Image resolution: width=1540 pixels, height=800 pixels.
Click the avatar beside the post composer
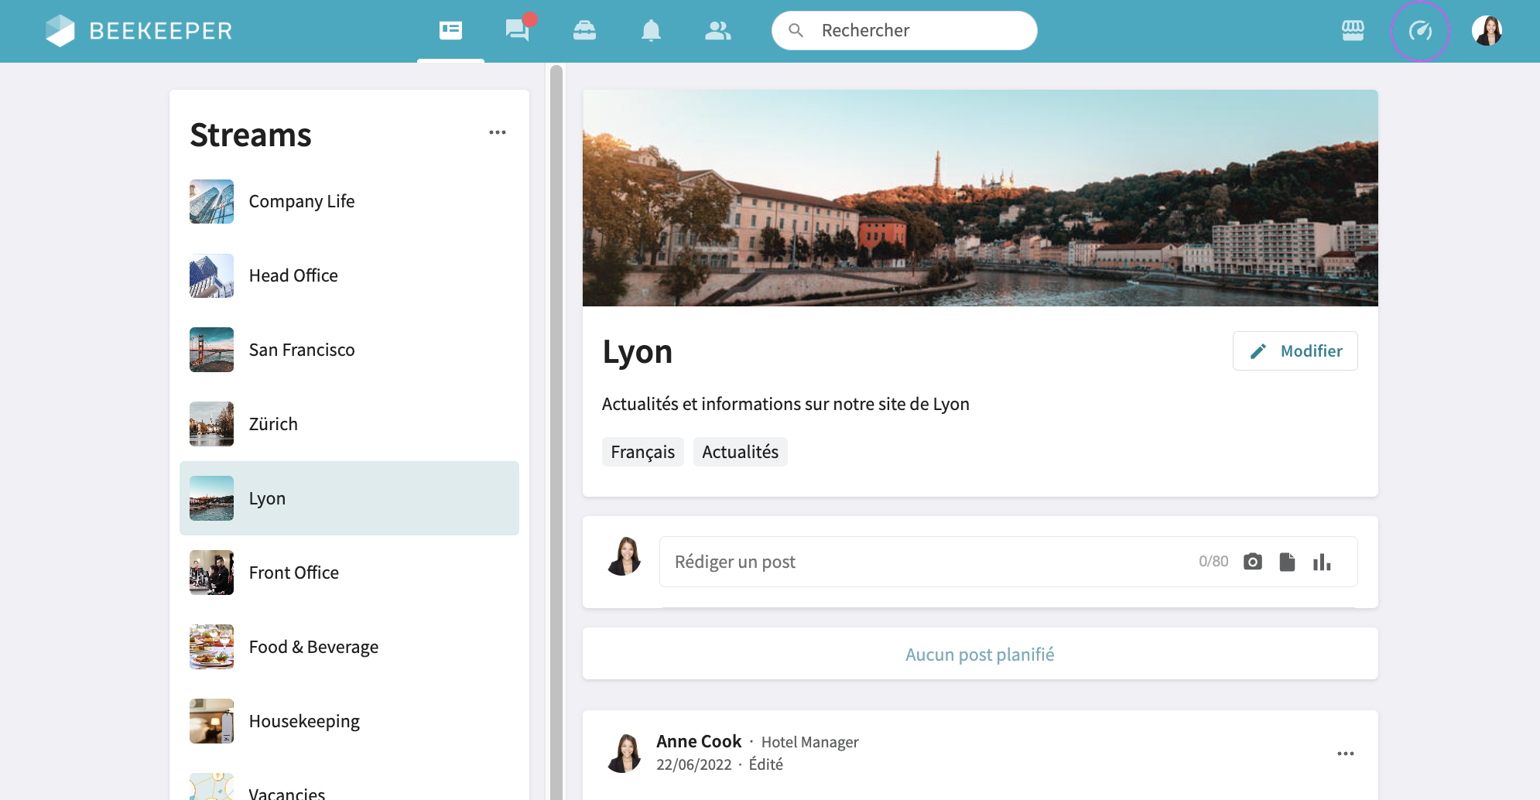pos(625,556)
